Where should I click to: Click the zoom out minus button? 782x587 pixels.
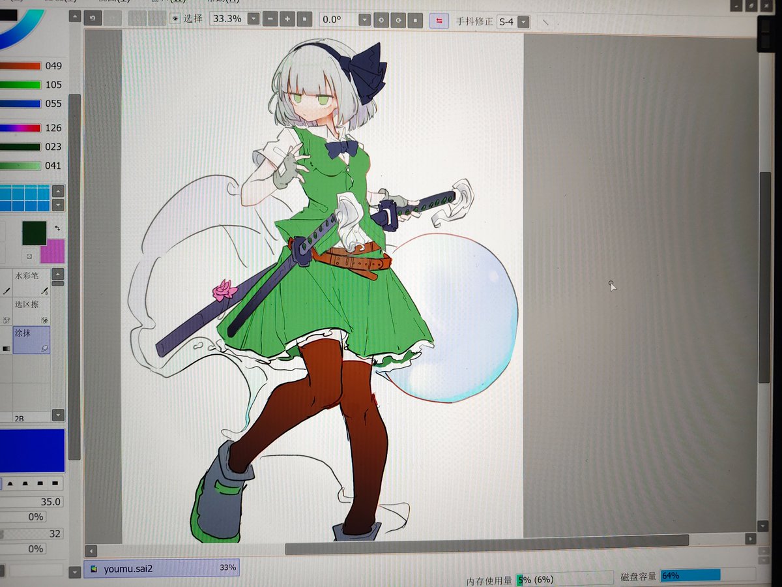coord(270,20)
